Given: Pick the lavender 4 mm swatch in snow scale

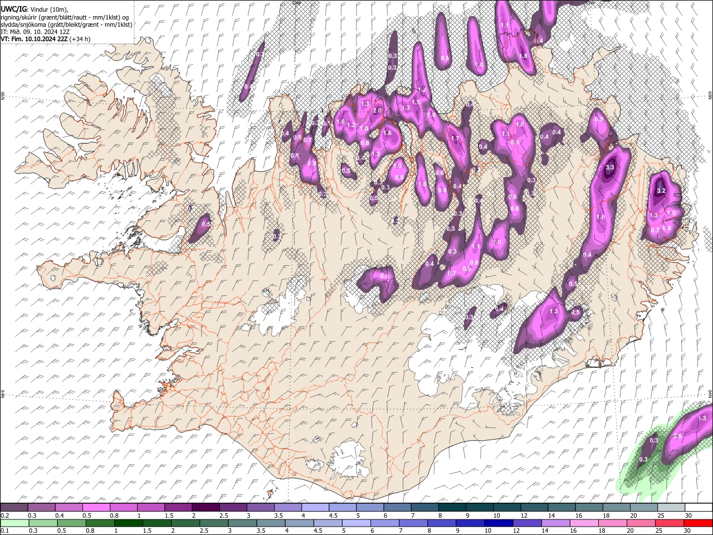Looking at the screenshot, I should click(315, 508).
